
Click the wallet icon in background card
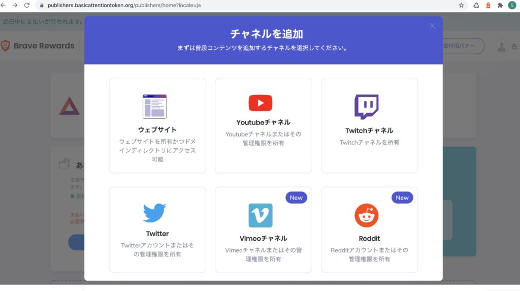coord(64,163)
